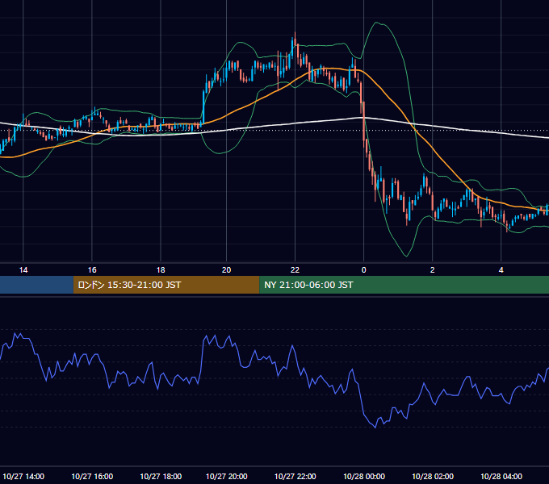Click the 14 hour axis label
The height and width of the screenshot is (484, 549).
(23, 270)
